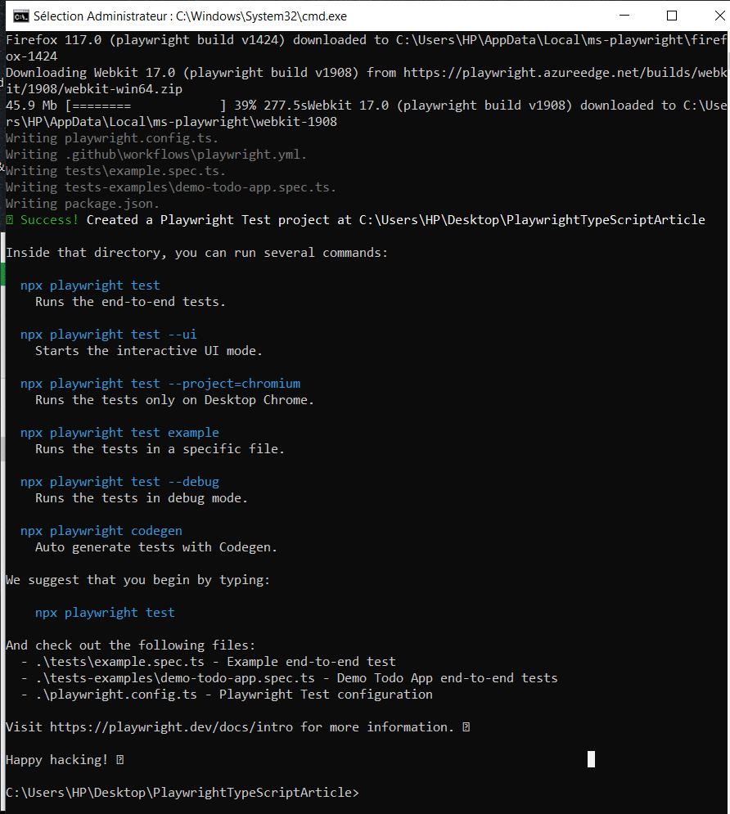
Task: Click the 'npx playwright test --project=chromium' command
Action: (x=160, y=384)
